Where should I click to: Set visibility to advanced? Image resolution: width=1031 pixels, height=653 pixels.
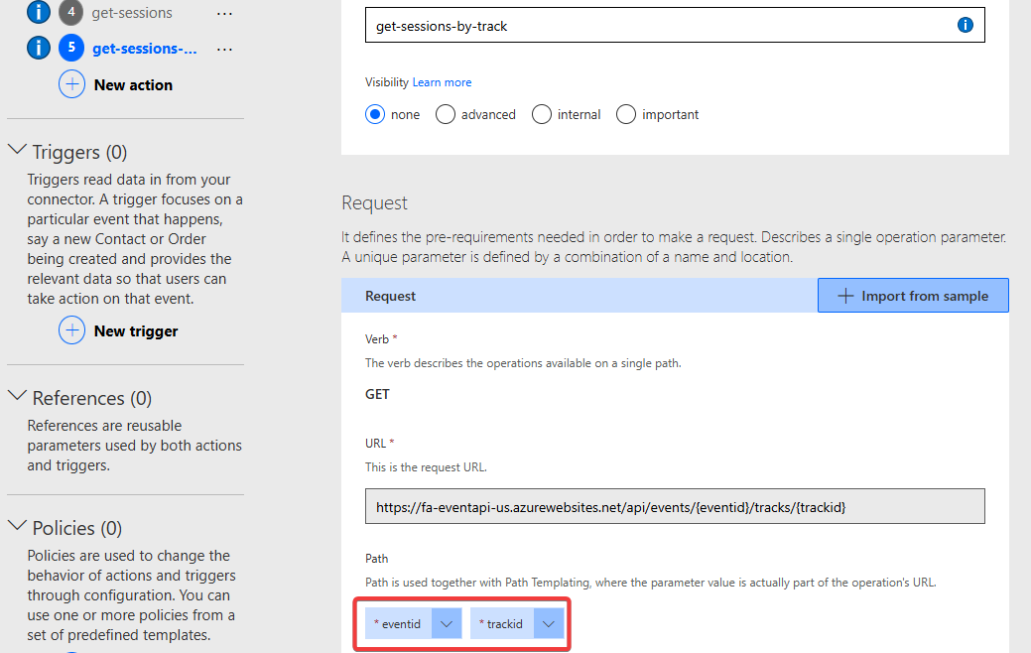(x=446, y=114)
